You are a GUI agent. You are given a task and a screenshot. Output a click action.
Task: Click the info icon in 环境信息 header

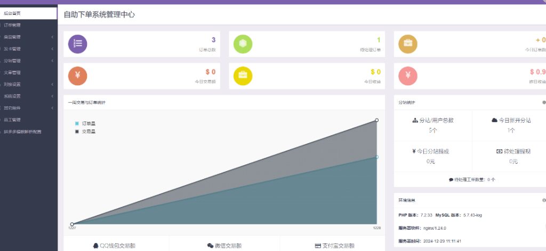tap(544, 200)
